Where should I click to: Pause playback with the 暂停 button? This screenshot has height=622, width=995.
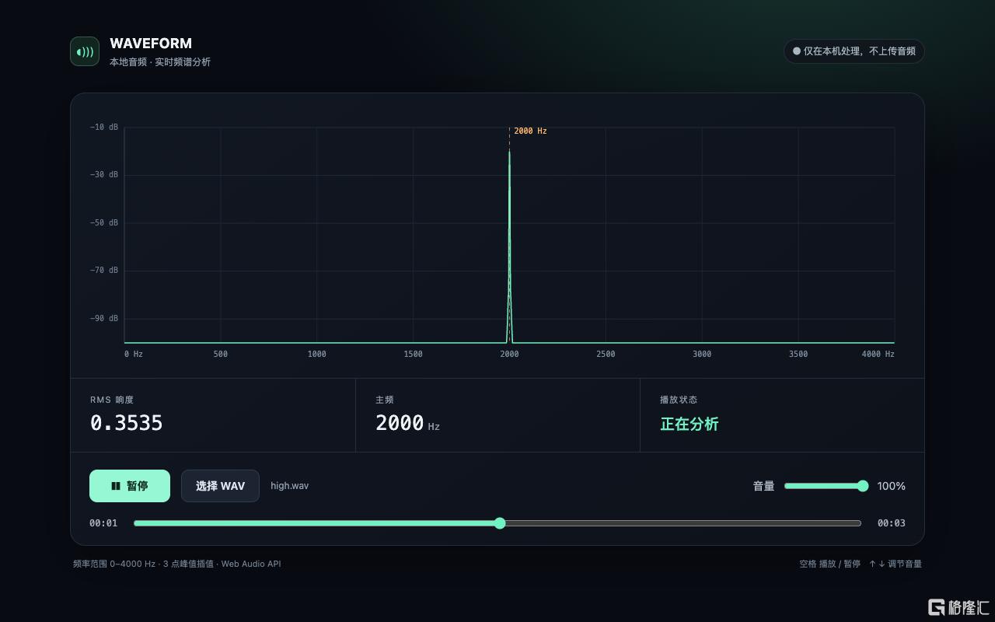tap(130, 486)
